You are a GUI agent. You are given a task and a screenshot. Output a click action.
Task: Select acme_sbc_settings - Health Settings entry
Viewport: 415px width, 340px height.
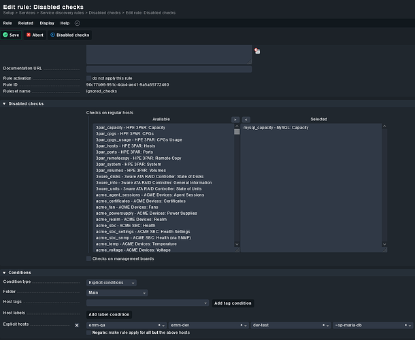143,231
